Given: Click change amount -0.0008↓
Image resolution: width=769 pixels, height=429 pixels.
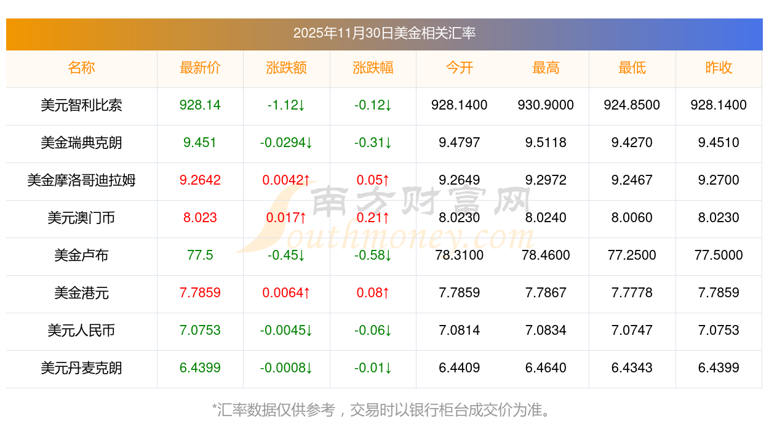Looking at the screenshot, I should coord(287,368).
